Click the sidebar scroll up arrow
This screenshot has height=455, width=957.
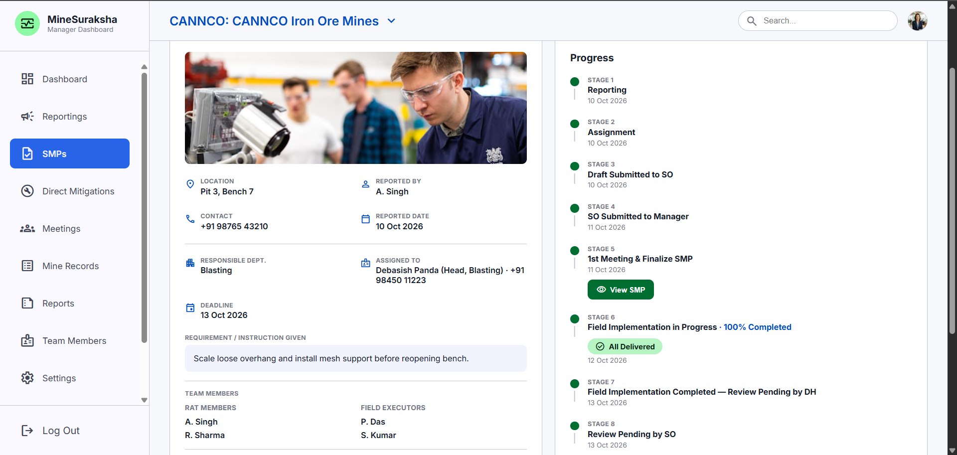pyautogui.click(x=144, y=67)
